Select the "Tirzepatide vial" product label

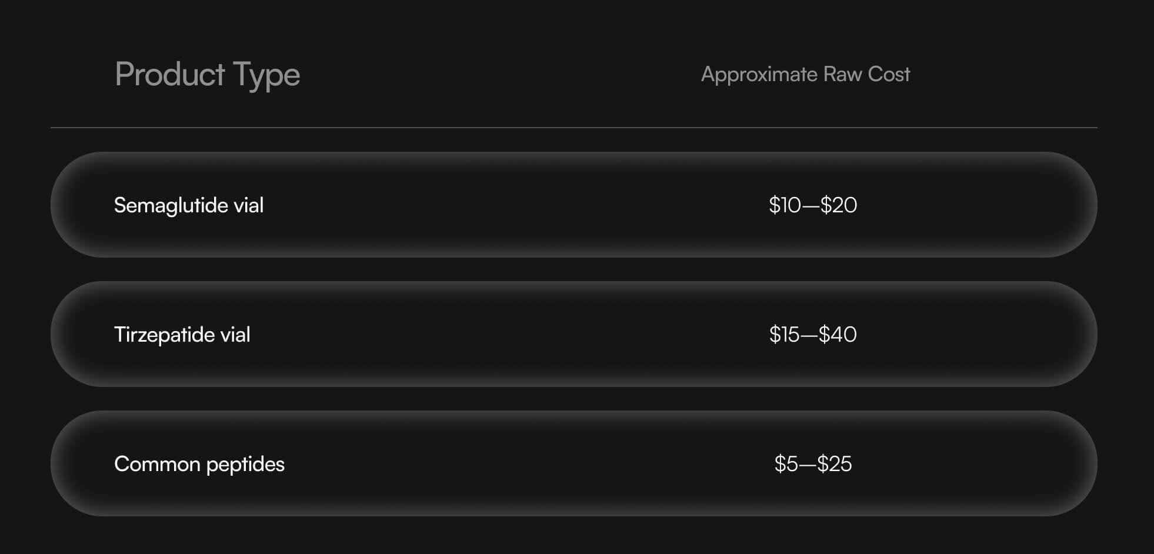point(182,335)
